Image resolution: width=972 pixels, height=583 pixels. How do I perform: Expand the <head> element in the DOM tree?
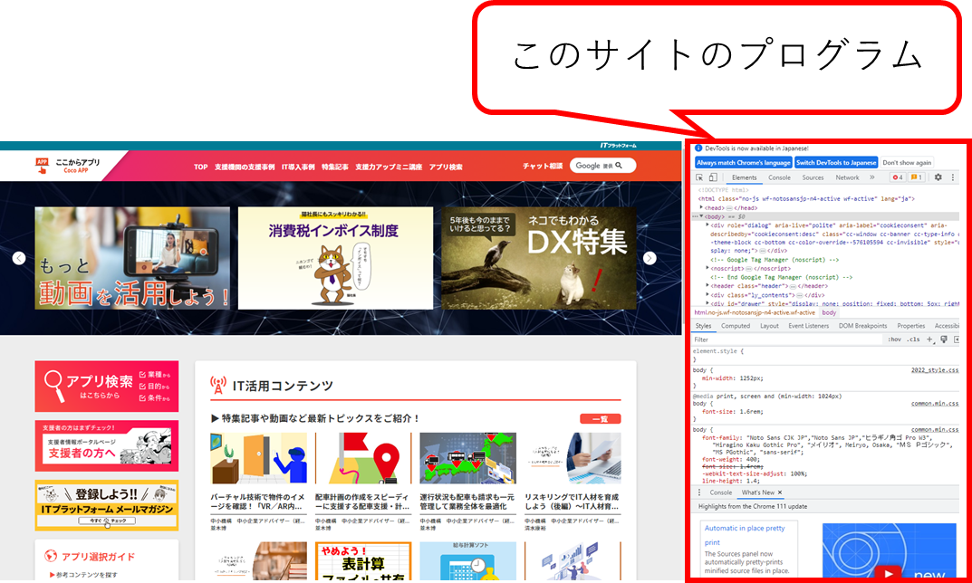point(703,207)
